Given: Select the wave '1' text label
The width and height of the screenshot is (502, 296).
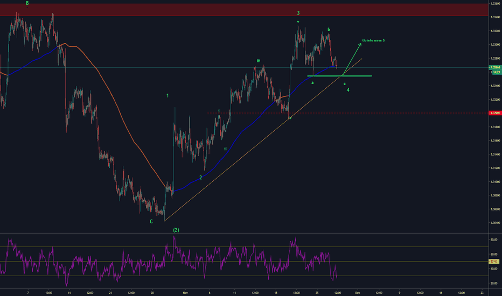Looking at the screenshot, I should pyautogui.click(x=168, y=96).
